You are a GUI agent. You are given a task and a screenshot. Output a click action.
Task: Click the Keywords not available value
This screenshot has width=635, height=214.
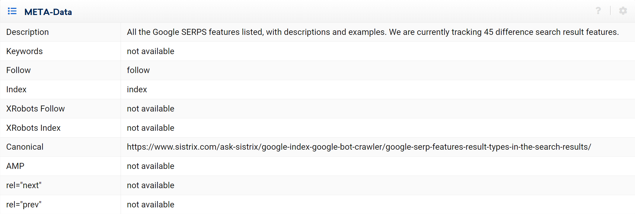click(151, 51)
